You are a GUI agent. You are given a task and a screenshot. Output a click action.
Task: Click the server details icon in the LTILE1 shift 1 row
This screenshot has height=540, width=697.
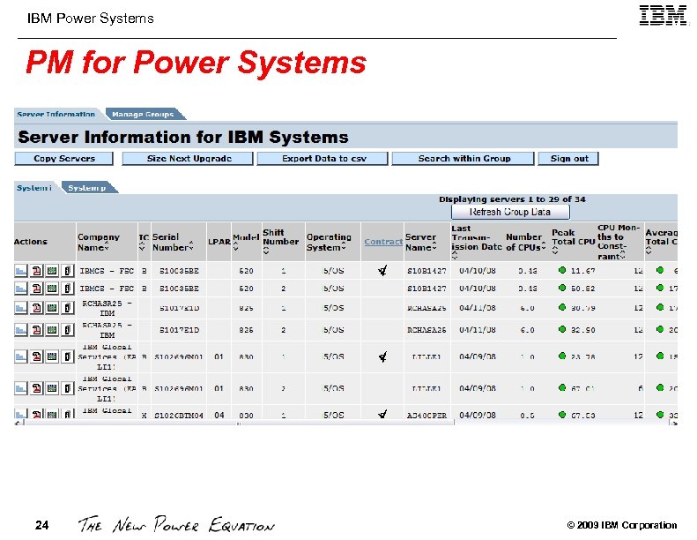pyautogui.click(x=67, y=356)
